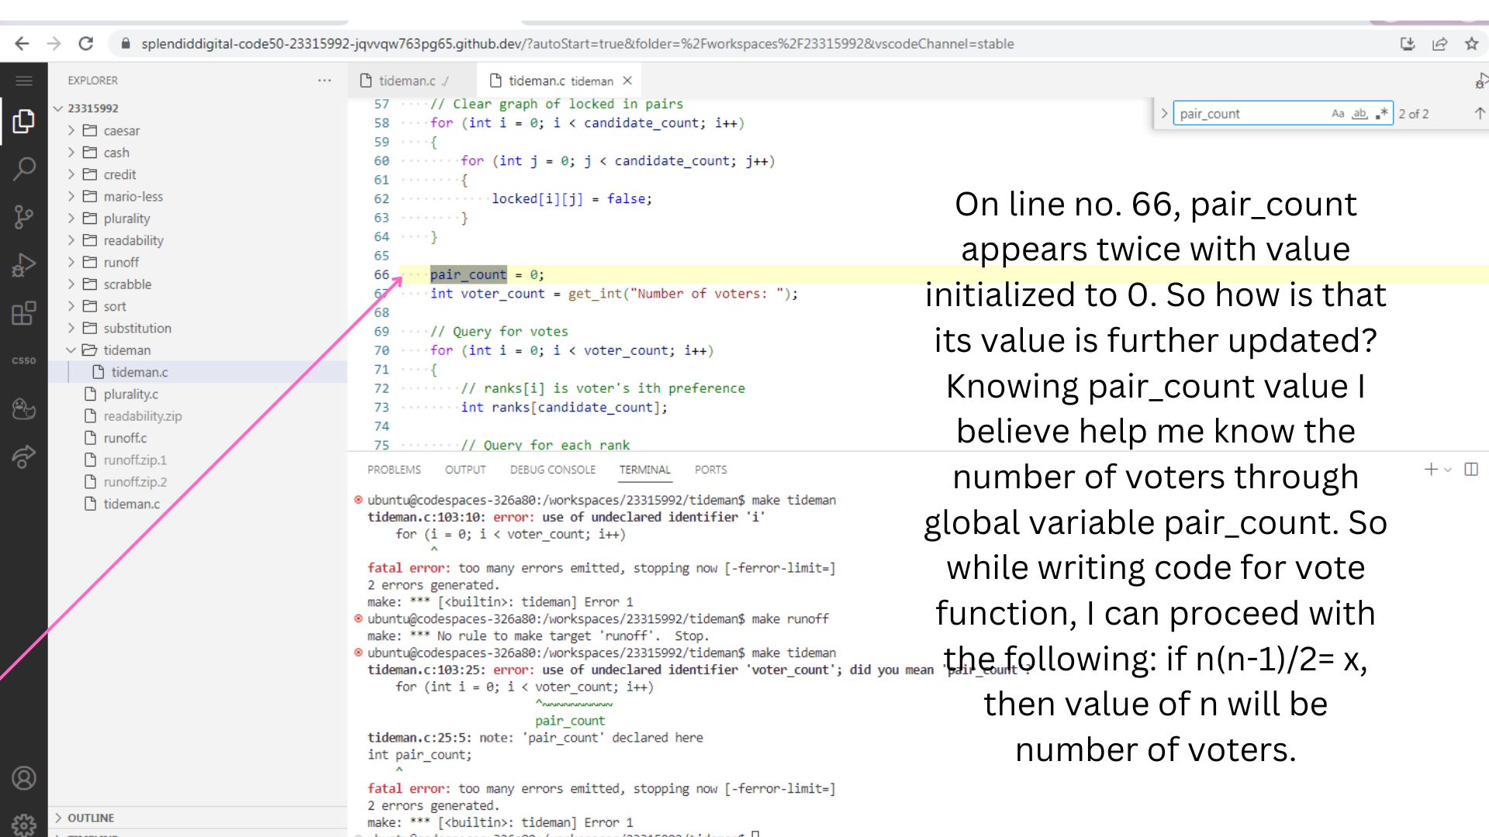Collapse the 23315992 workspace root
This screenshot has height=837, width=1489.
58,108
